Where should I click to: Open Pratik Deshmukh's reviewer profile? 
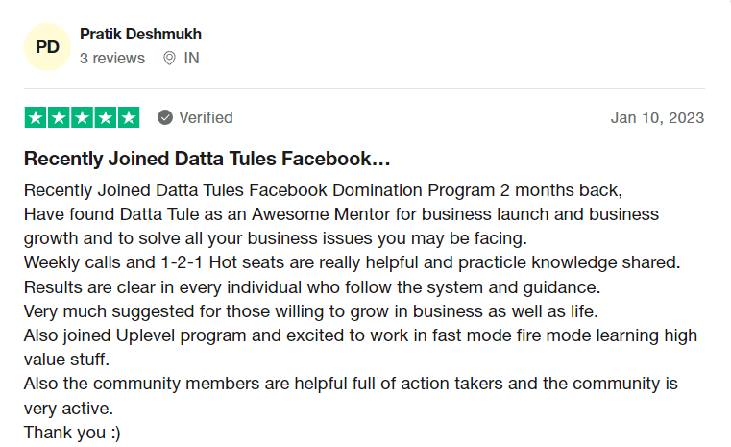[140, 35]
